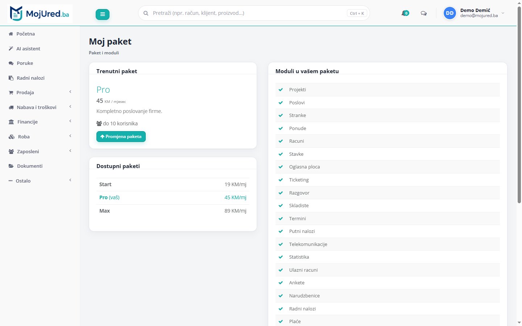This screenshot has width=522, height=326.
Task: Click the Telekomunikacije module row
Action: click(x=388, y=244)
